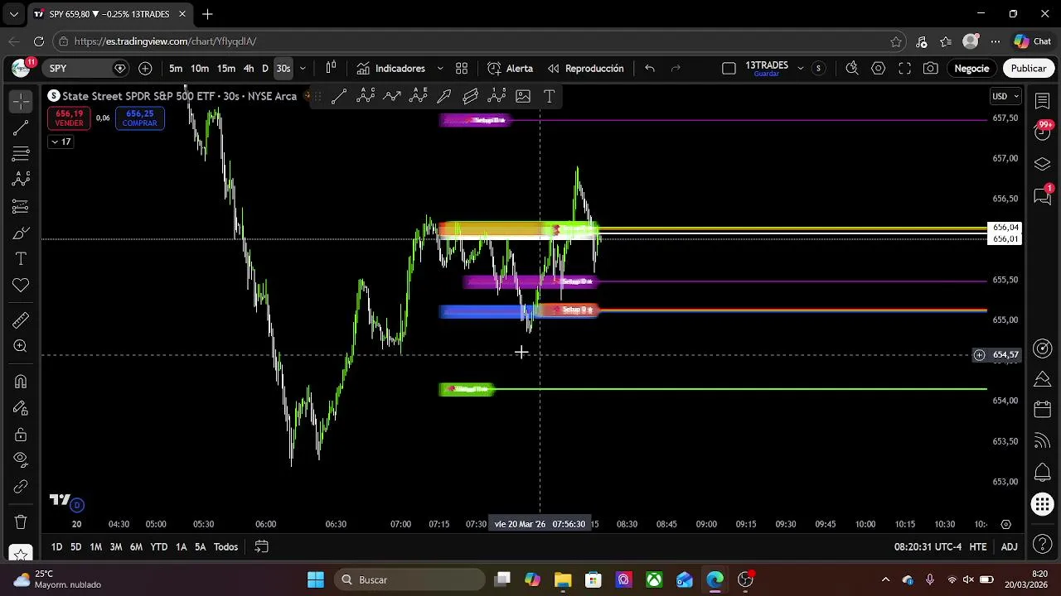The height and width of the screenshot is (596, 1061).
Task: Open notifications bell in right sidebar
Action: (x=1043, y=473)
